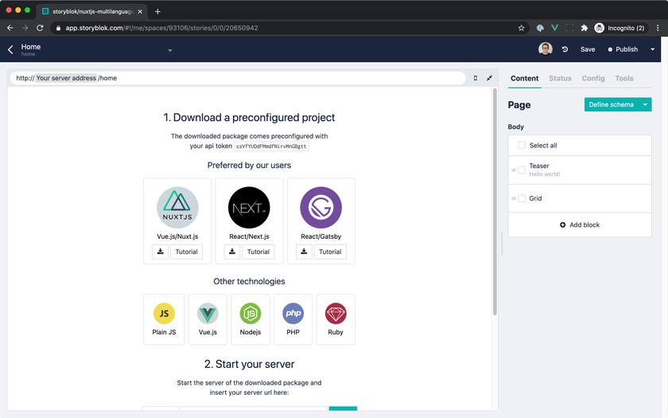The height and width of the screenshot is (418, 668).
Task: Open the React/Gatsby Tutorial
Action: 330,252
